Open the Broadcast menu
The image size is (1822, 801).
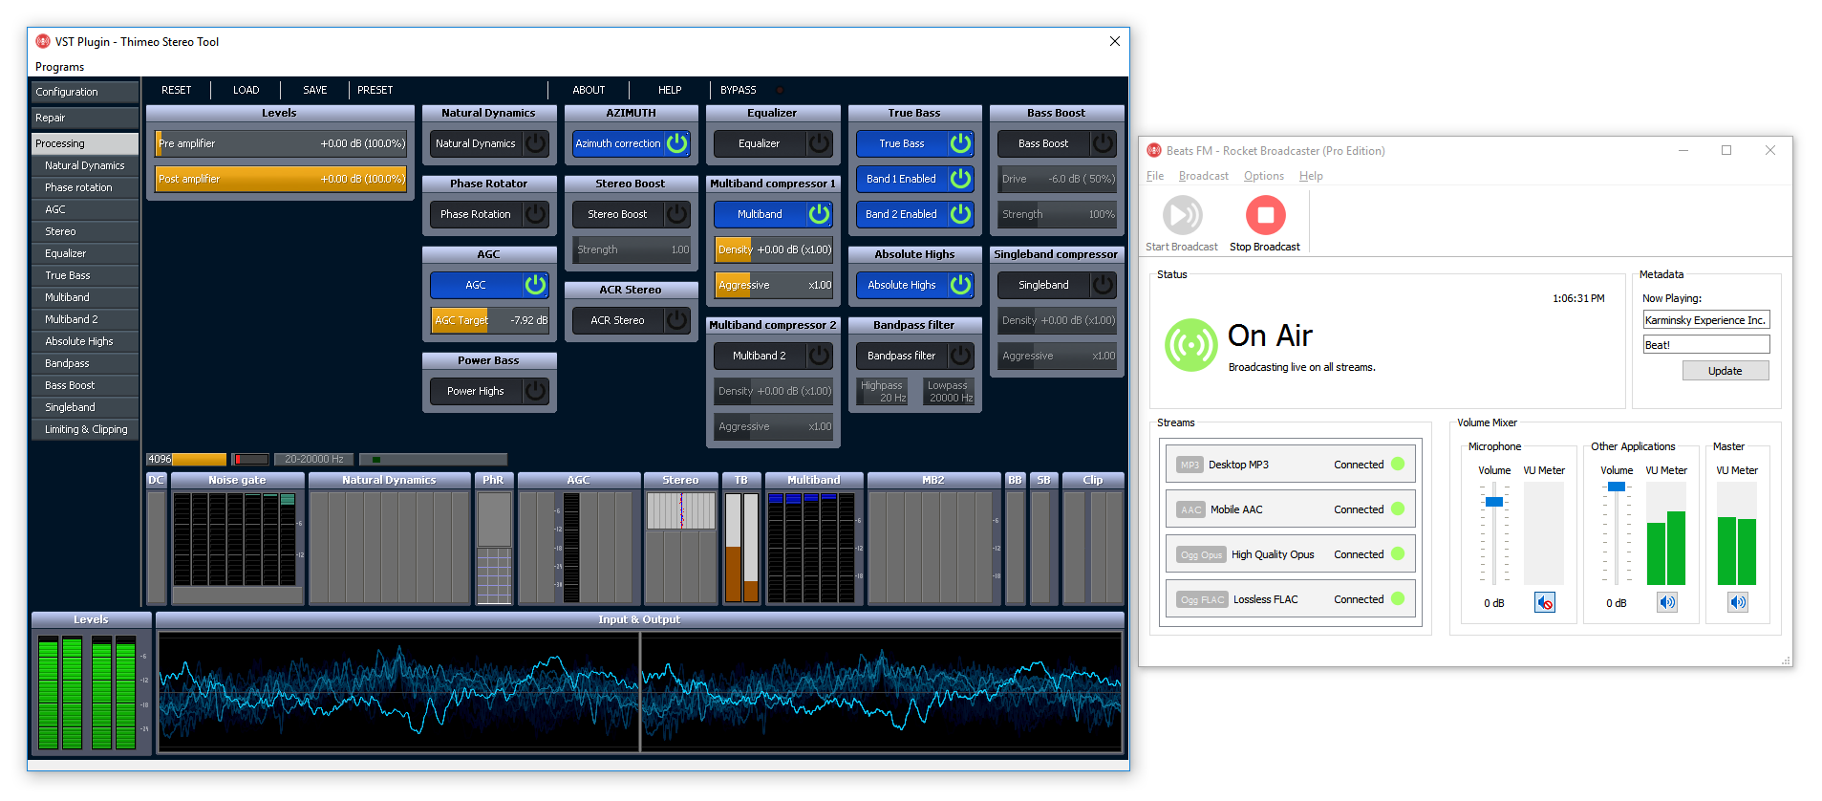[1204, 176]
